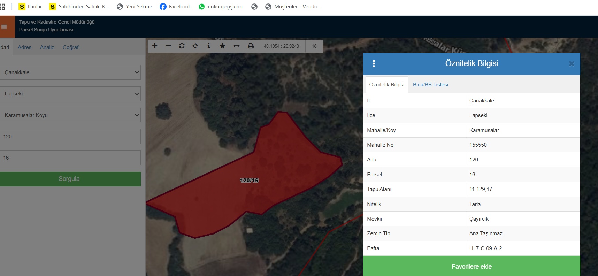The height and width of the screenshot is (276, 598).
Task: Click the İlçe value Lapseki in table
Action: pos(478,115)
